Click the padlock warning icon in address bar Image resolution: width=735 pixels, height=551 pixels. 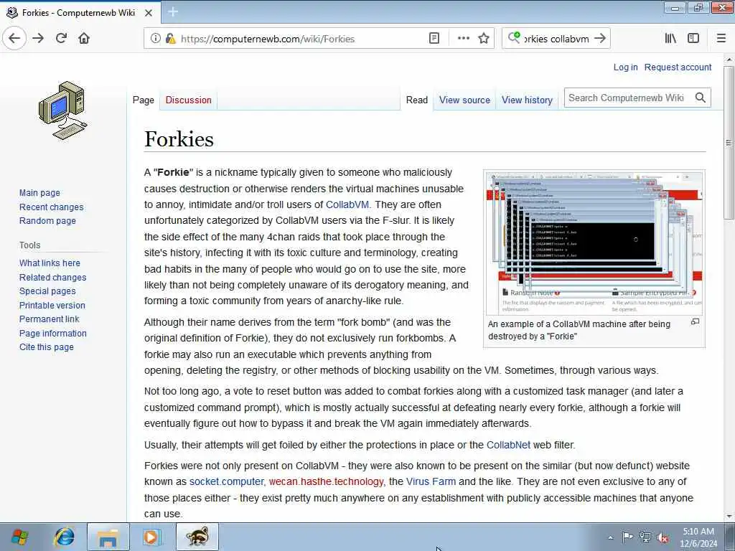(171, 39)
